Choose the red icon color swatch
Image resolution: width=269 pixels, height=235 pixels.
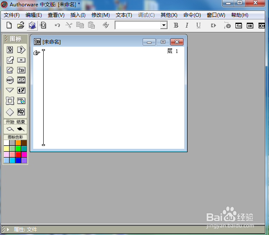coord(18,155)
